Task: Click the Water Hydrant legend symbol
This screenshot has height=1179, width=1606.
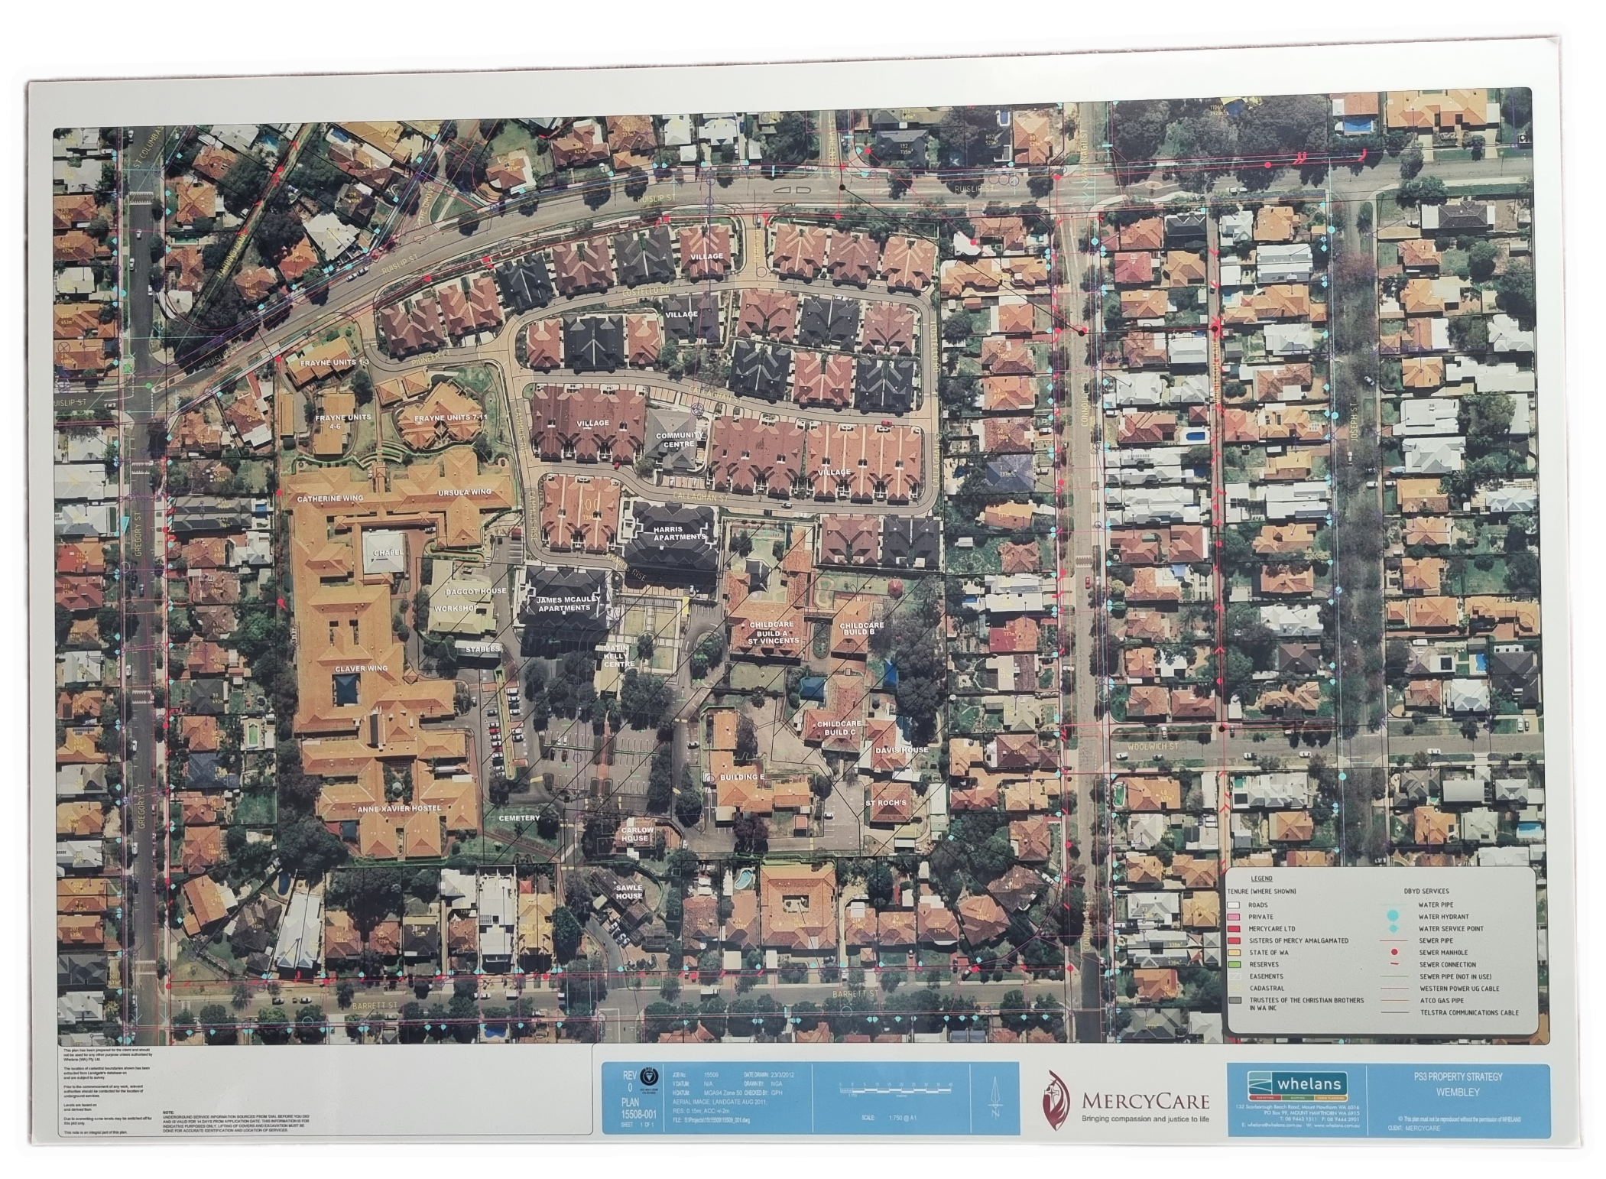Action: (x=1392, y=916)
